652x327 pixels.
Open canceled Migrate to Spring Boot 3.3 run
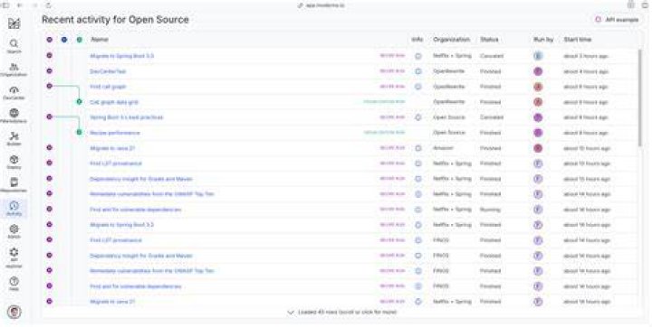121,56
